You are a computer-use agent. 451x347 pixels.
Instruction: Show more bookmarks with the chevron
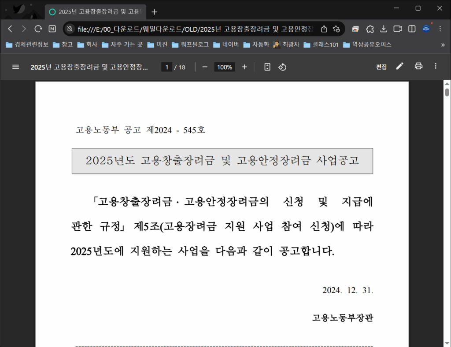coord(443,45)
